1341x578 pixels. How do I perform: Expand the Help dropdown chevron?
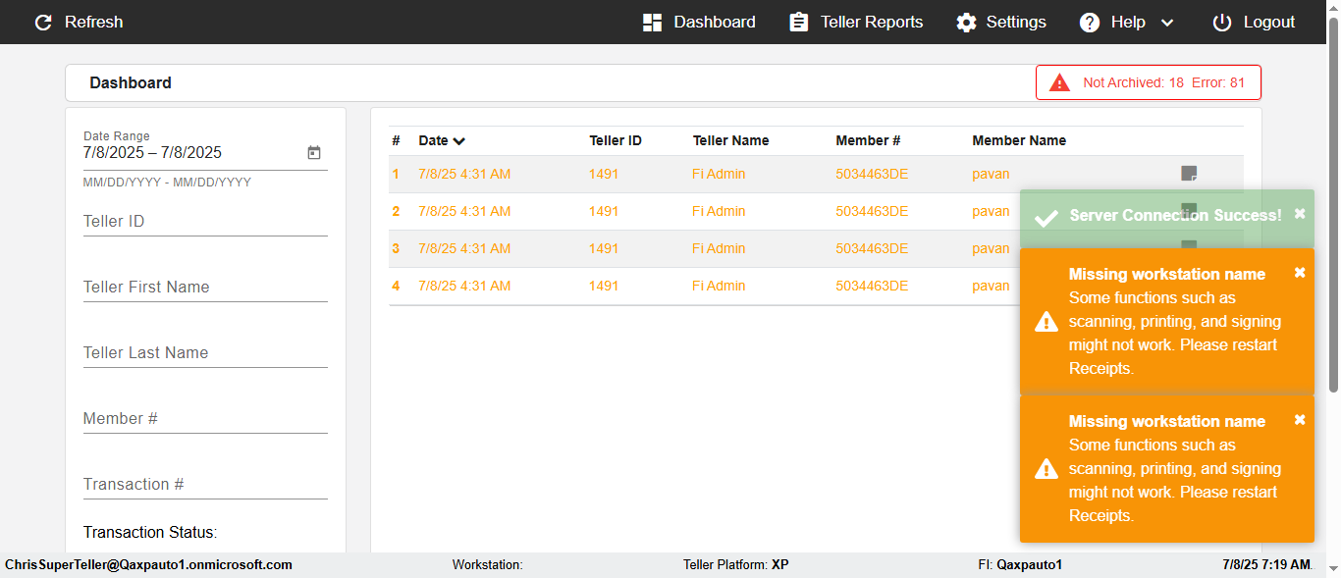coord(1167,23)
